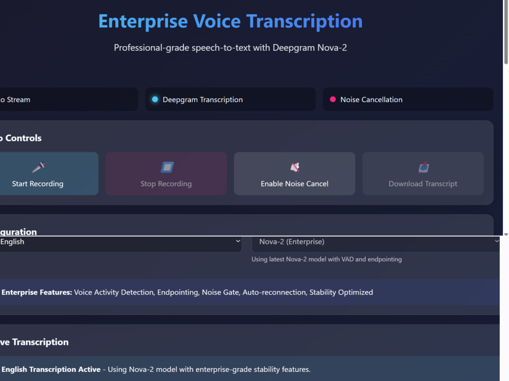Click the Enterprise Voice Transcription heading
Image resolution: width=509 pixels, height=381 pixels.
tap(230, 21)
